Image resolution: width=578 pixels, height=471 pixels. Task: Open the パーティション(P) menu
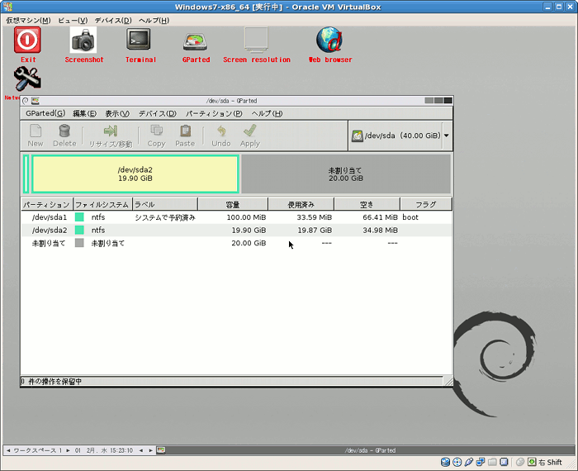pos(214,113)
